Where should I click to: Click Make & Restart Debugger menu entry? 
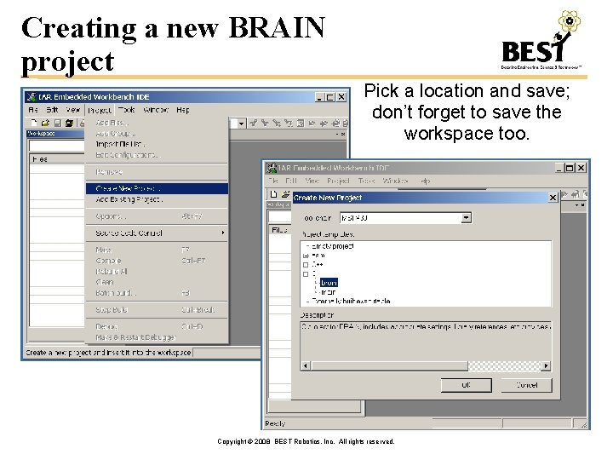coord(157,337)
